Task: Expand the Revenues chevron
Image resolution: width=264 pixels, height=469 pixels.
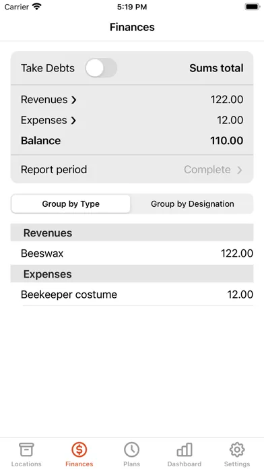Action: (74, 100)
